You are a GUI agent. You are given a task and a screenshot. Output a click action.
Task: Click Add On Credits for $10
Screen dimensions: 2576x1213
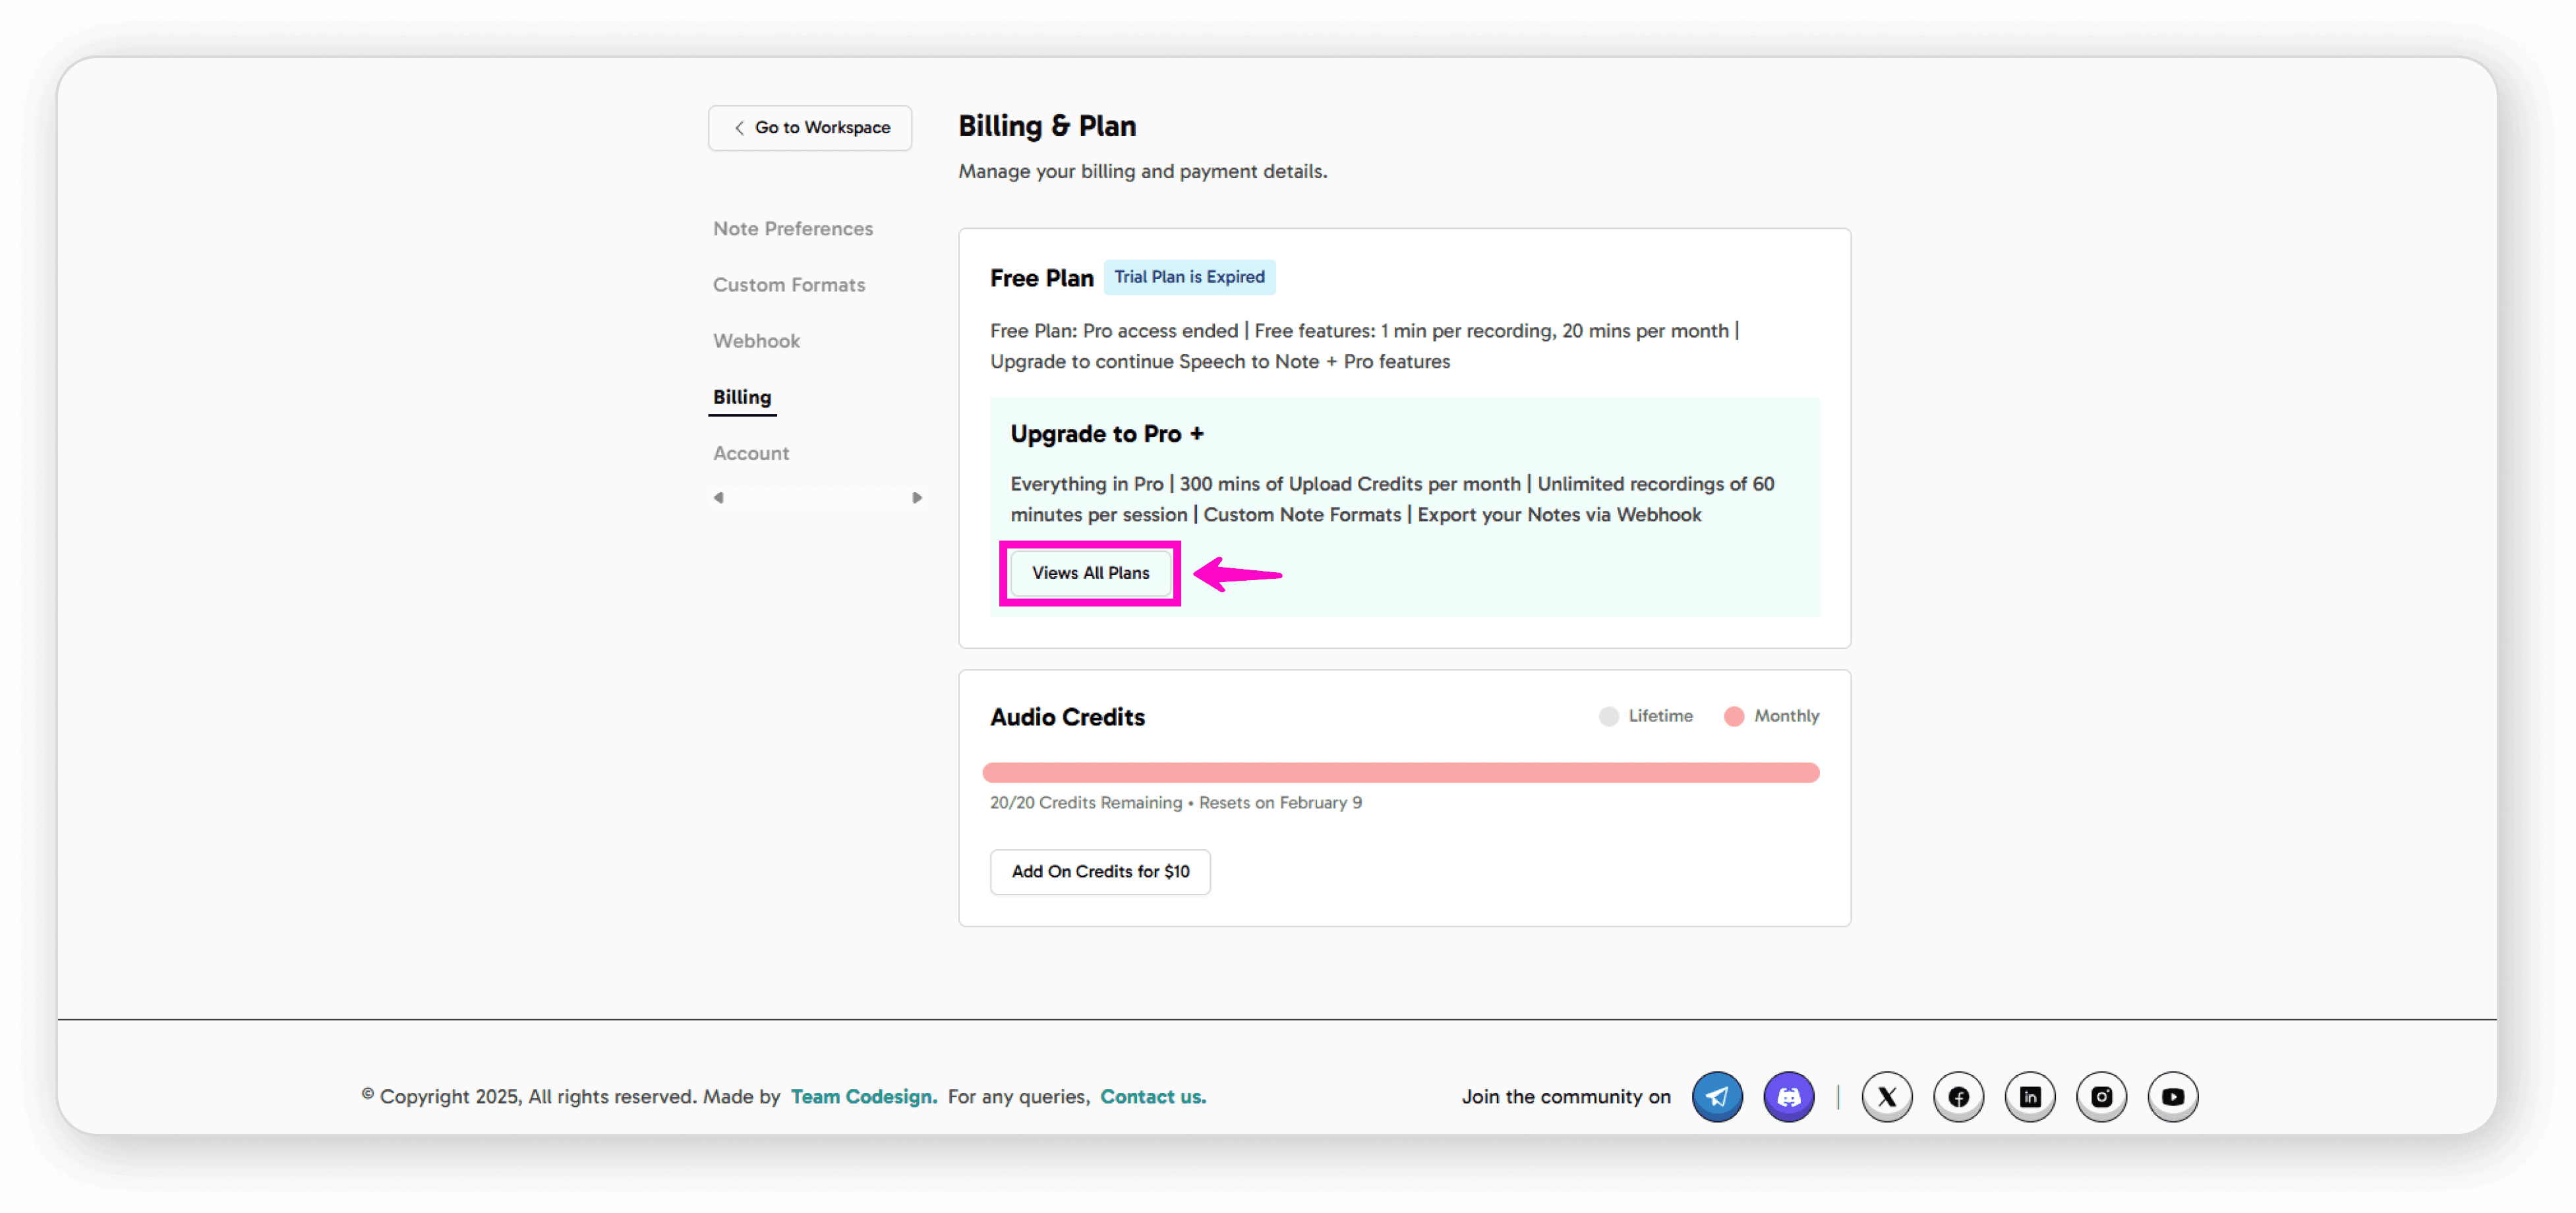(x=1100, y=871)
